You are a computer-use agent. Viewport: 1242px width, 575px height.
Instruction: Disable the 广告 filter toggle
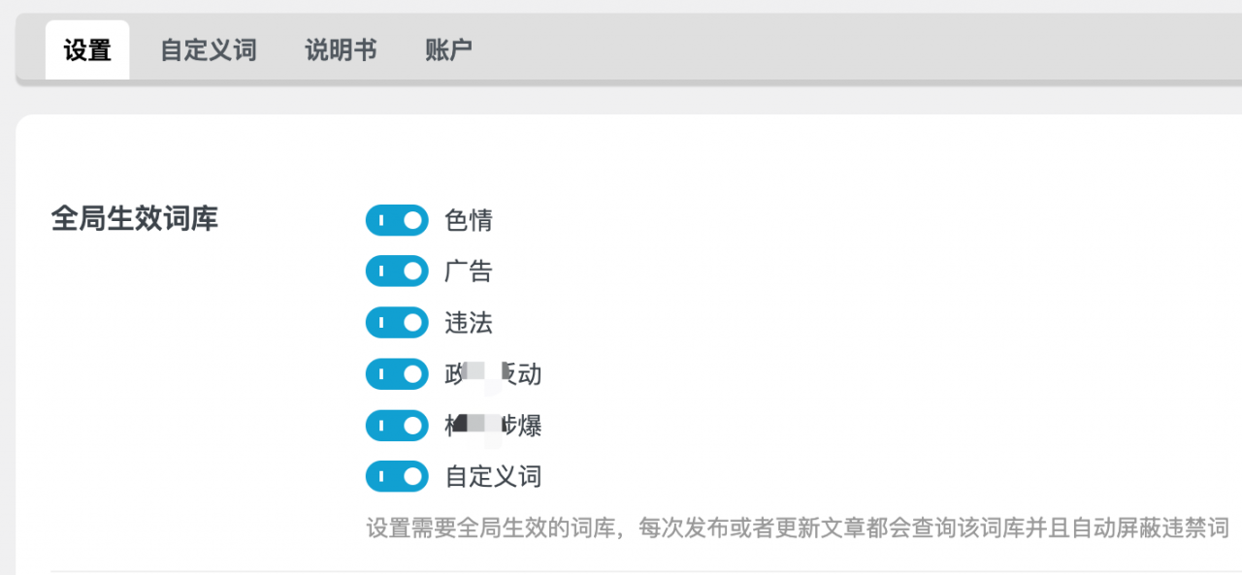point(396,271)
